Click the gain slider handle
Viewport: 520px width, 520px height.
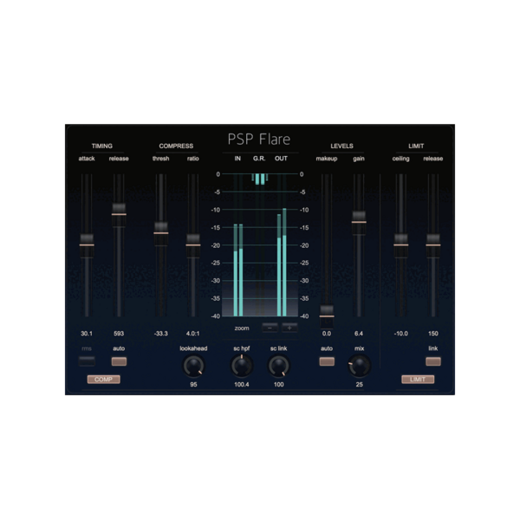point(359,222)
